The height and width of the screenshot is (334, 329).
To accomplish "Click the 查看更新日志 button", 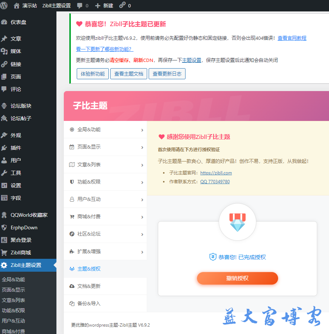I will click(x=167, y=74).
